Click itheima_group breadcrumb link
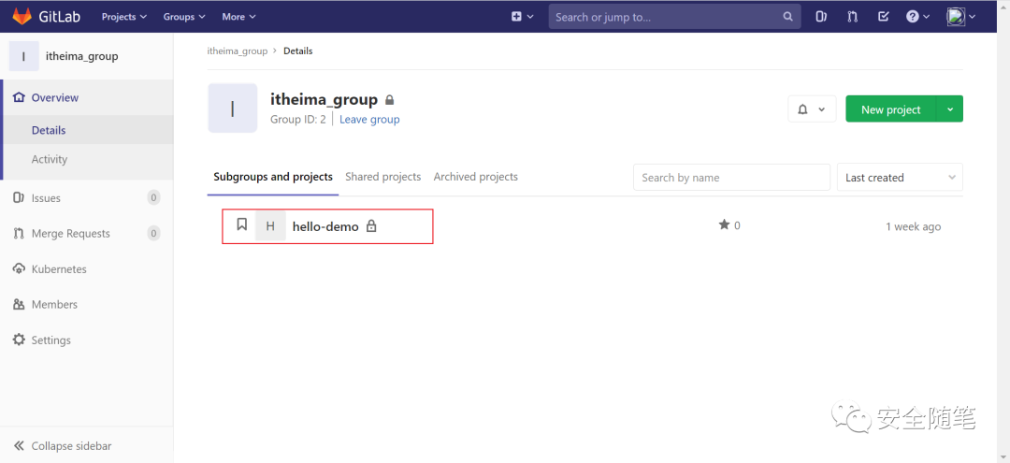 coord(237,51)
